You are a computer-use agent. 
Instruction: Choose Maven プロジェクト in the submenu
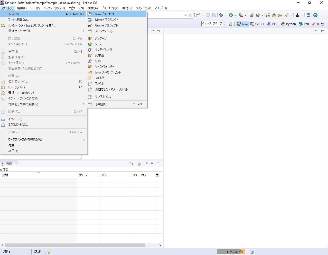click(117, 20)
